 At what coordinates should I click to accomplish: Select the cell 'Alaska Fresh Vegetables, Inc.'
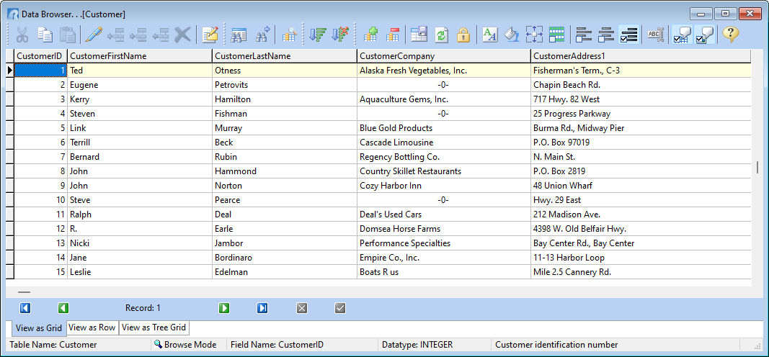pyautogui.click(x=444, y=71)
